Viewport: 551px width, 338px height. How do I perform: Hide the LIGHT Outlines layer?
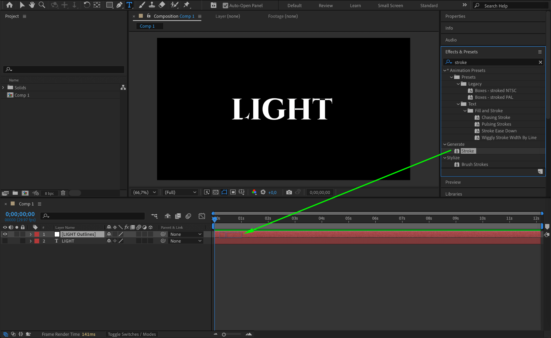click(x=5, y=234)
